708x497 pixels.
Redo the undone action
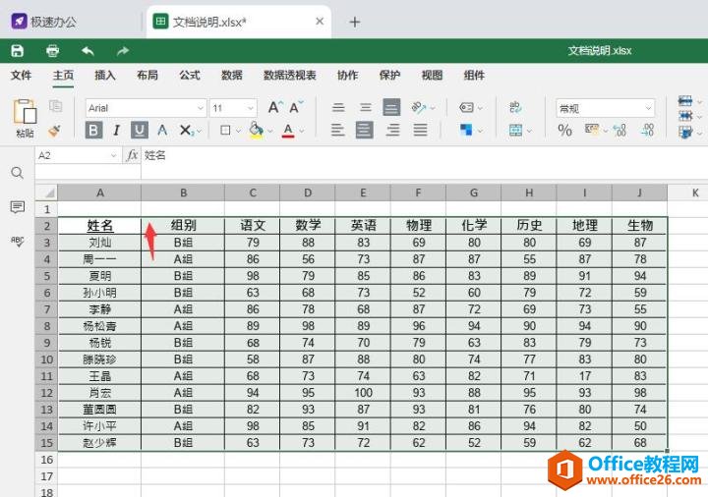(123, 50)
